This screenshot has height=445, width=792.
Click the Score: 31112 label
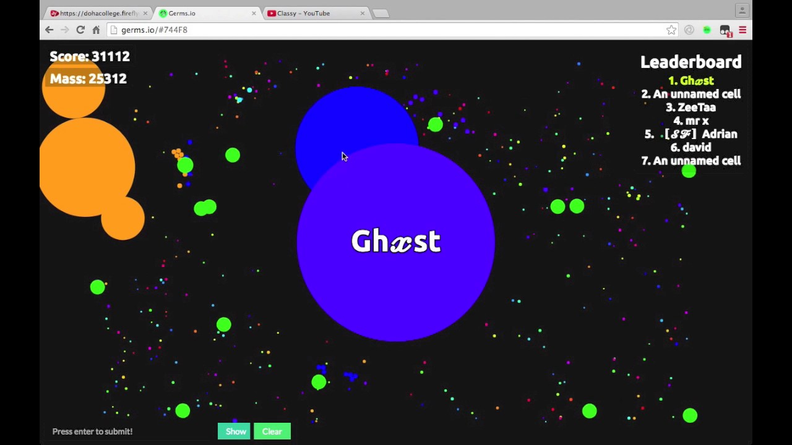[90, 56]
